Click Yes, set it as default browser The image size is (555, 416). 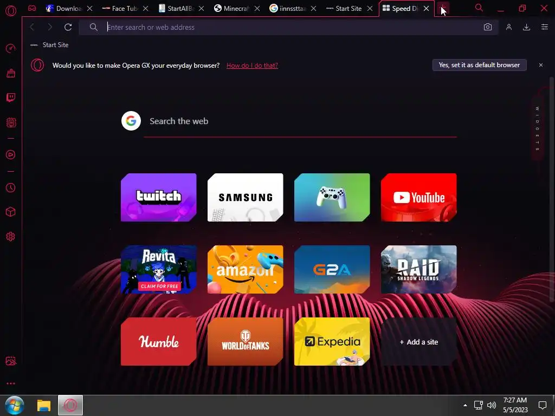[x=480, y=65]
